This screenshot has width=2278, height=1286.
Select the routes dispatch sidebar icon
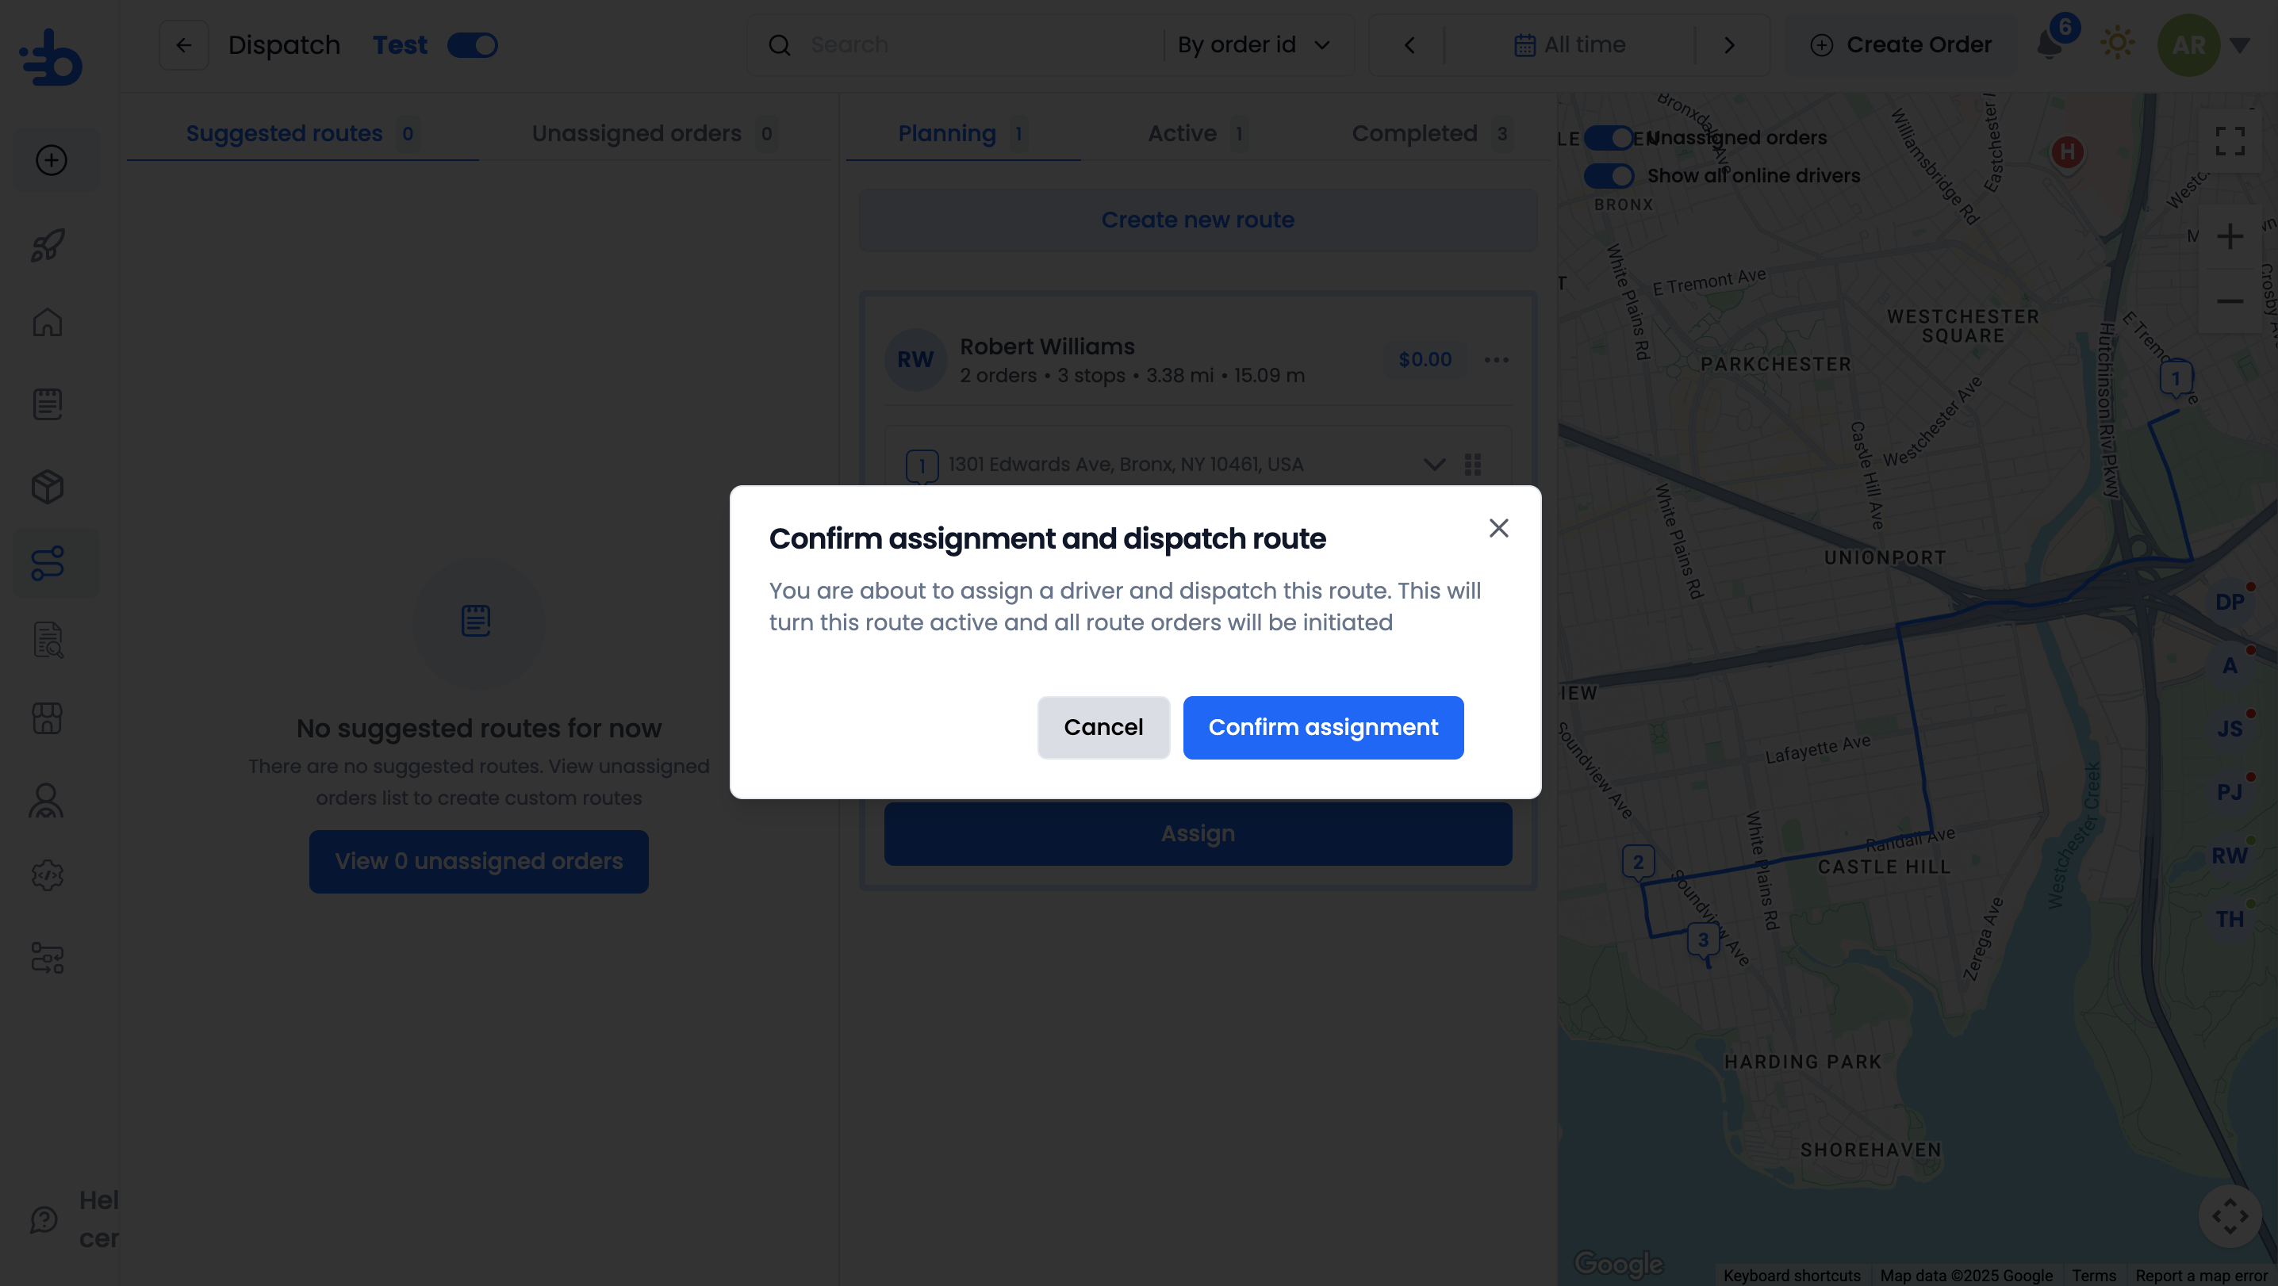[x=48, y=563]
